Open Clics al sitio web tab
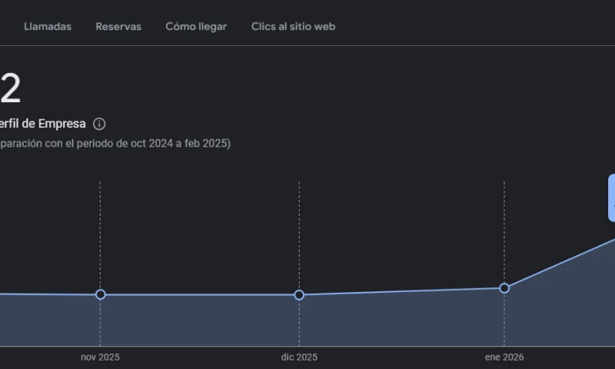The image size is (615, 369). tap(293, 27)
